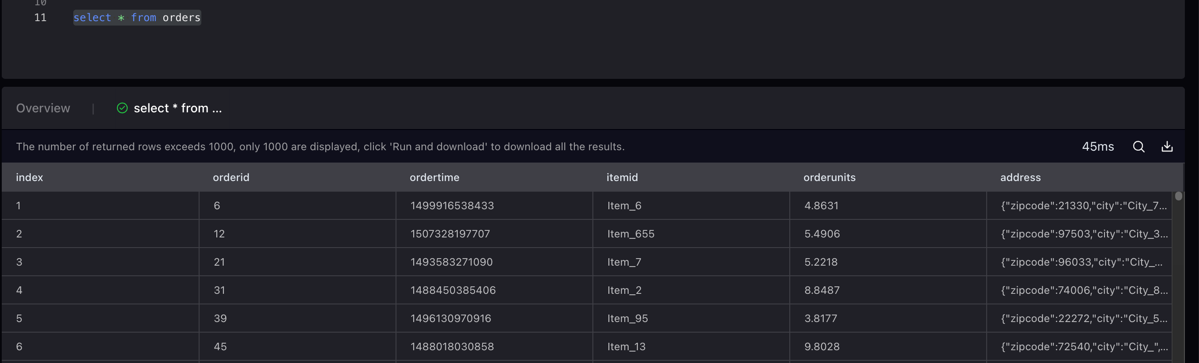The width and height of the screenshot is (1199, 363).
Task: Click the download results icon
Action: tap(1167, 147)
